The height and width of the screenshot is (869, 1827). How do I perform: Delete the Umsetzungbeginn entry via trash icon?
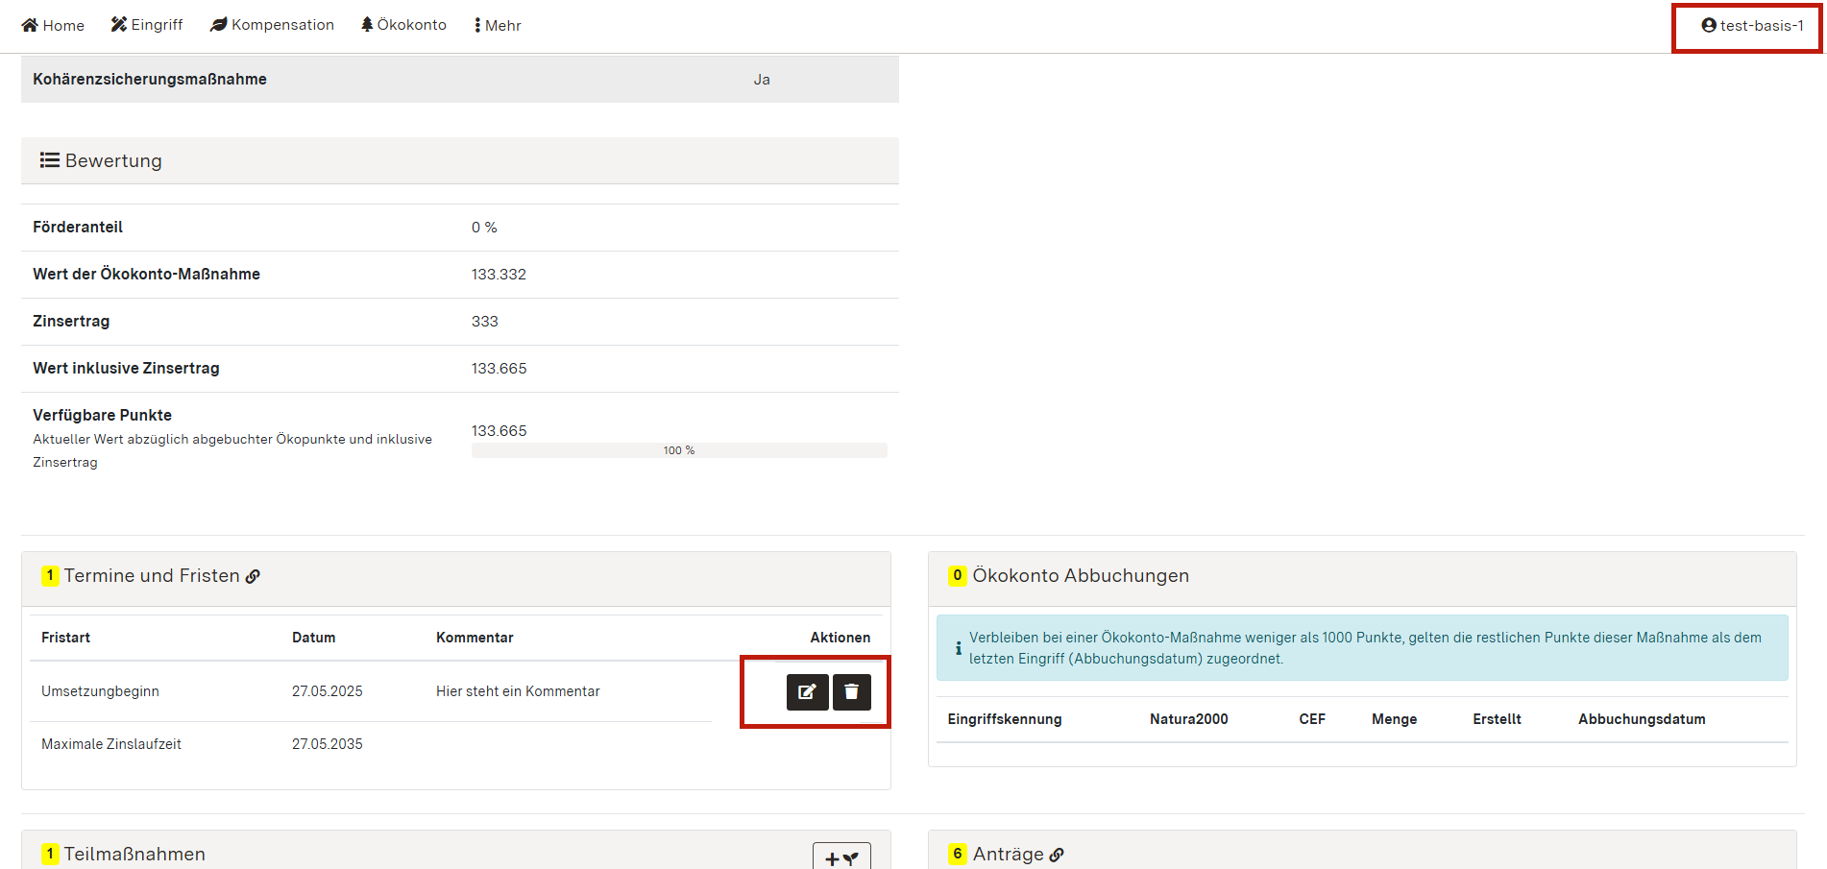pyautogui.click(x=851, y=691)
